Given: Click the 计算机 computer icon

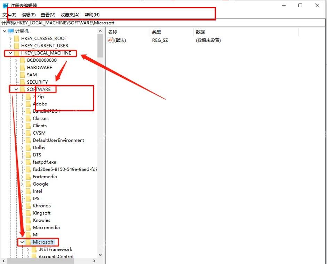Looking at the screenshot, I should 11,31.
